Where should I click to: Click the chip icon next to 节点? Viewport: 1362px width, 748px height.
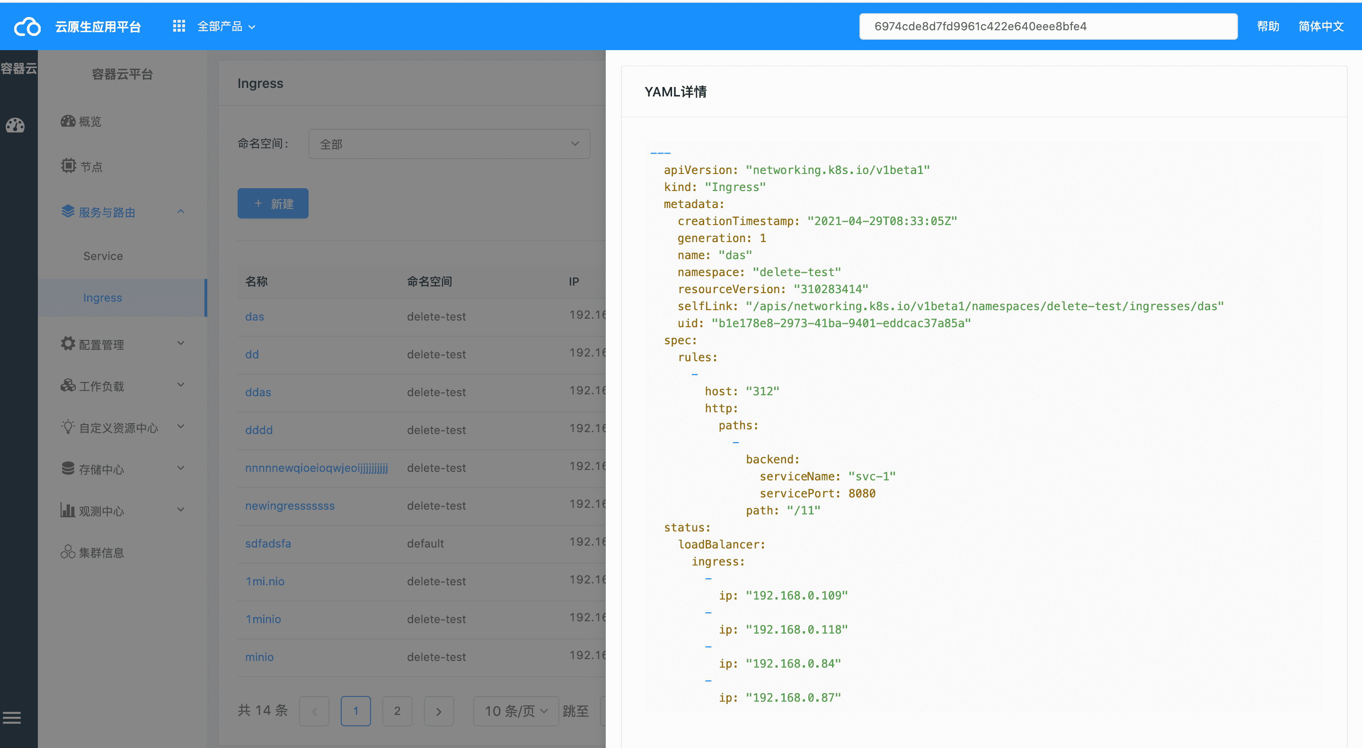pos(68,166)
